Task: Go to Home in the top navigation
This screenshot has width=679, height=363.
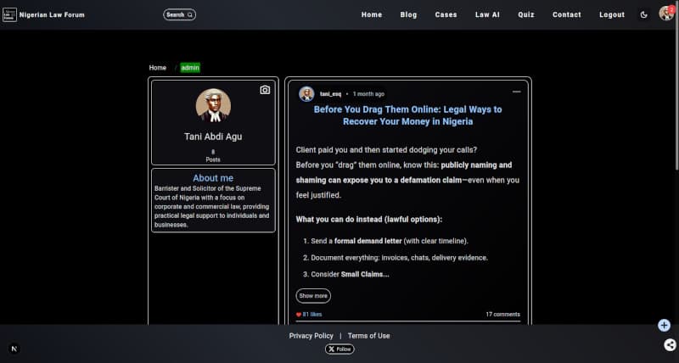Action: pyautogui.click(x=372, y=14)
